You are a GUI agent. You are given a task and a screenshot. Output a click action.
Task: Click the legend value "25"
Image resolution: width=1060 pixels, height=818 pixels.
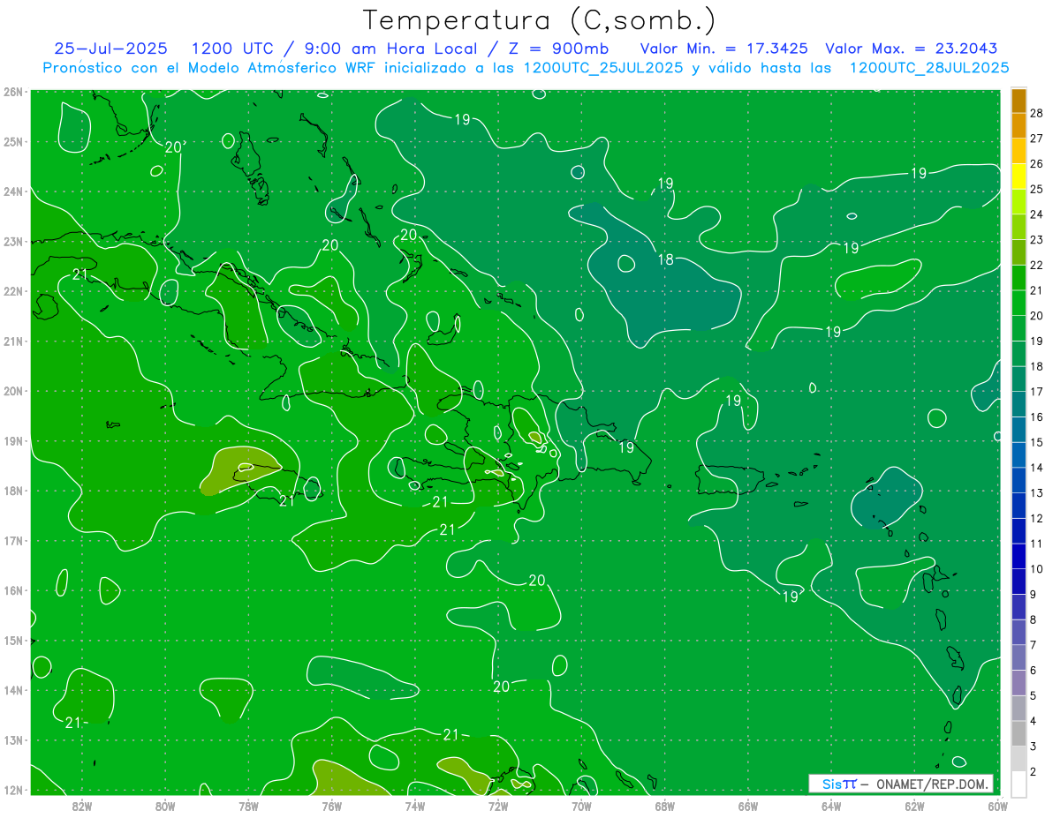[x=1036, y=189]
